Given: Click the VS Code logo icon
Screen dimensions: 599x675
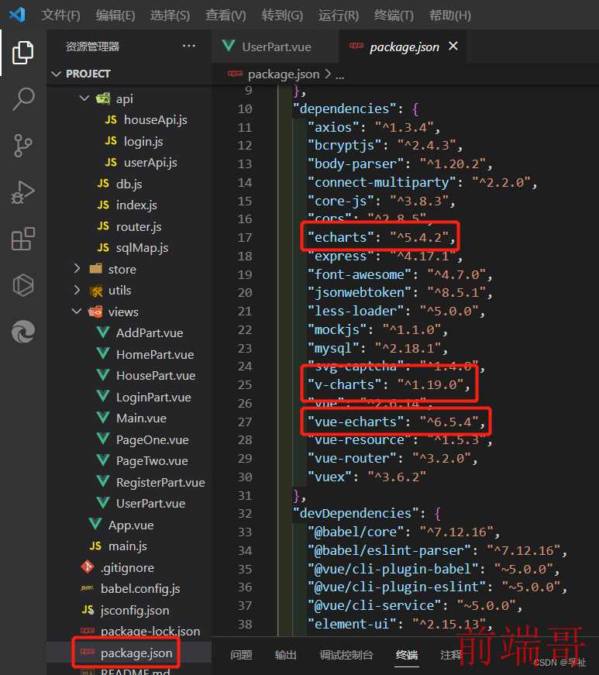Looking at the screenshot, I should [17, 15].
